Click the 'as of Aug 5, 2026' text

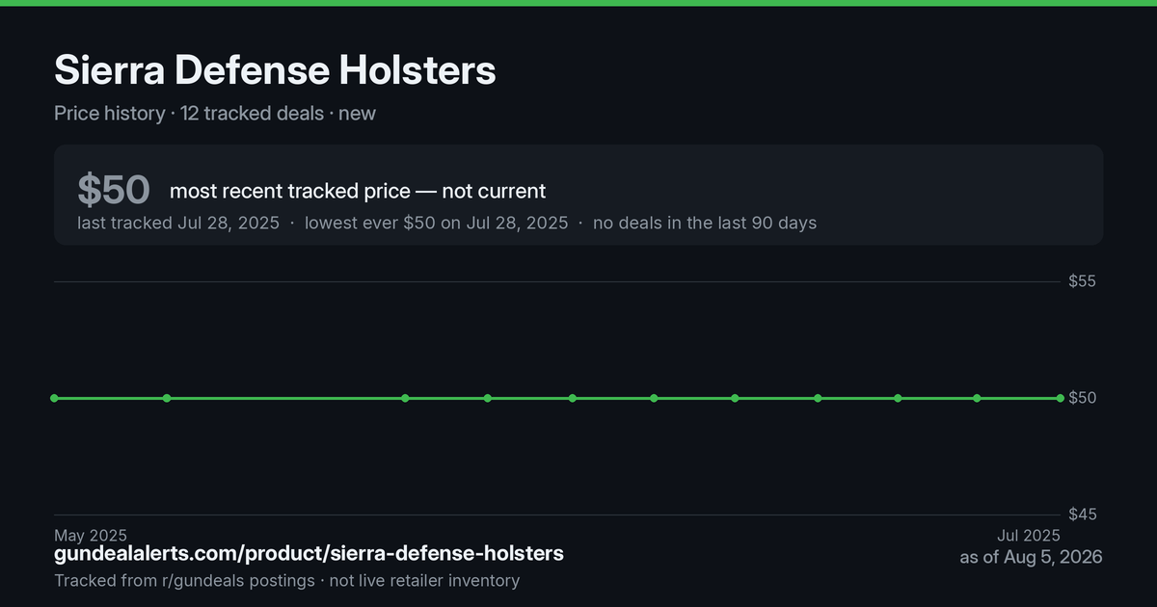click(1031, 557)
